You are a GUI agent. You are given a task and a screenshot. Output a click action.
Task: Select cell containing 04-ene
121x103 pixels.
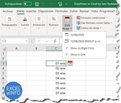pos(56,78)
